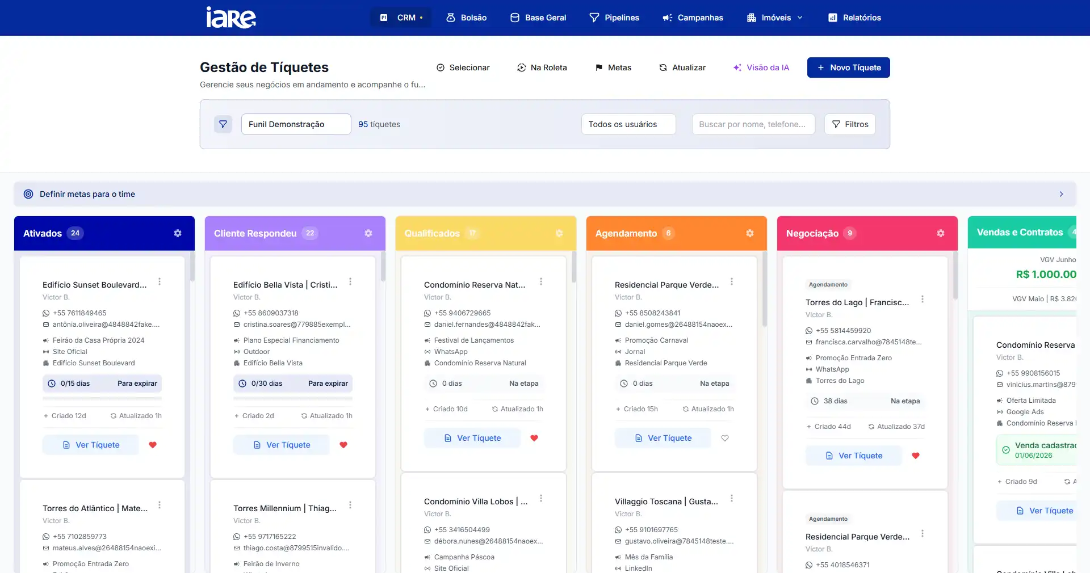The image size is (1090, 573).
Task: Click the funnel icon beside Funil Demonstração
Action: click(223, 124)
